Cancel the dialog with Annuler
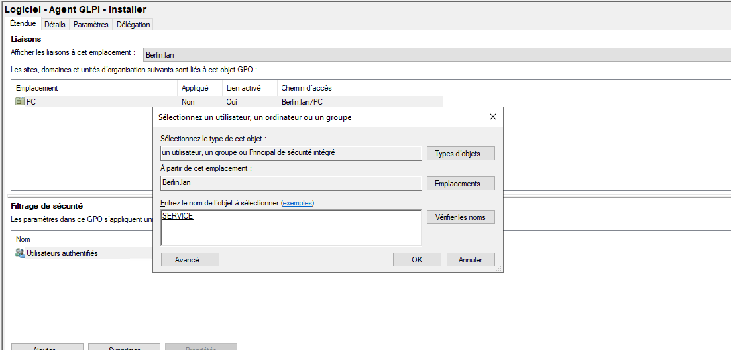The image size is (731, 350). (x=471, y=260)
